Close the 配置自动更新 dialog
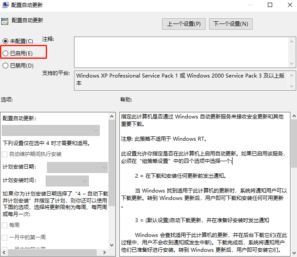This screenshot has height=257, width=297. [x=290, y=5]
